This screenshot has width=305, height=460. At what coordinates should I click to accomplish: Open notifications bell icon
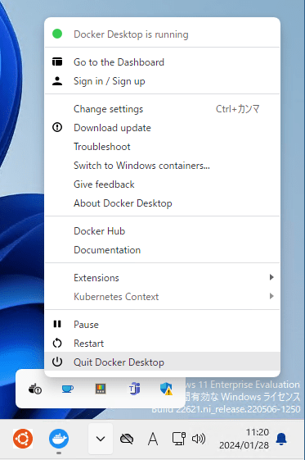tap(281, 439)
